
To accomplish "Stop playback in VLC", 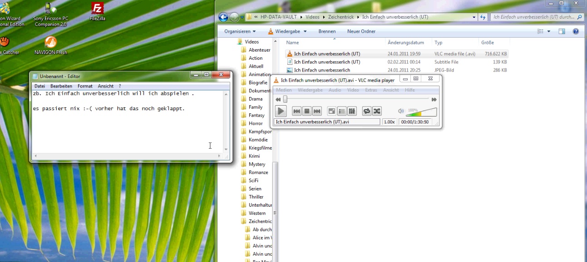I will (307, 111).
